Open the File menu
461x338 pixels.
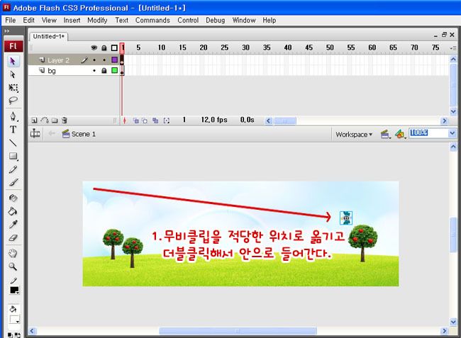[x=11, y=21]
